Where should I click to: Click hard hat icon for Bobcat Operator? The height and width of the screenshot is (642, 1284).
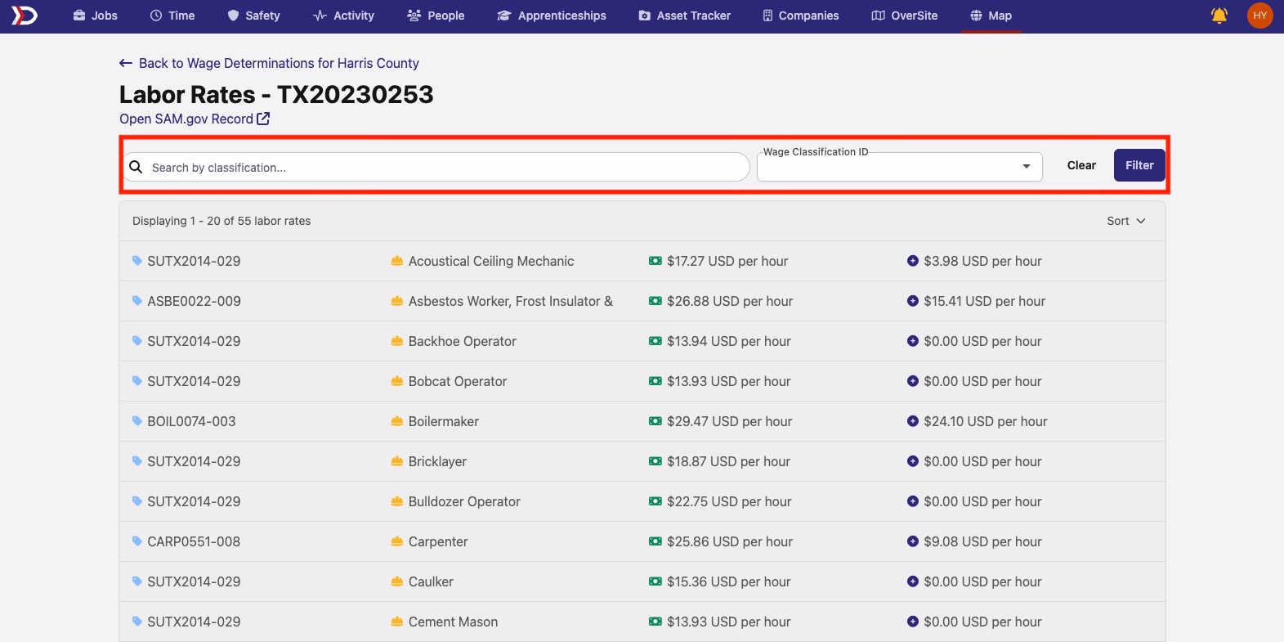coord(397,381)
